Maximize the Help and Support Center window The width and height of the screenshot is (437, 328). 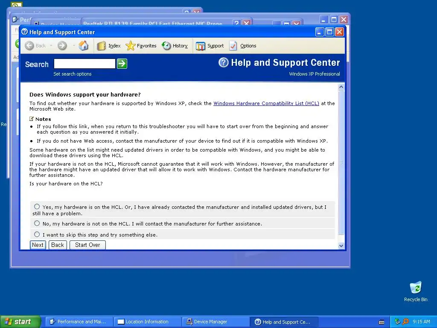click(x=329, y=32)
